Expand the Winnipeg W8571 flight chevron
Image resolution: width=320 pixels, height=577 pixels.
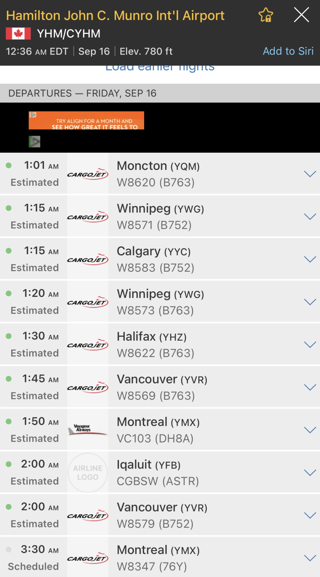[x=310, y=217]
